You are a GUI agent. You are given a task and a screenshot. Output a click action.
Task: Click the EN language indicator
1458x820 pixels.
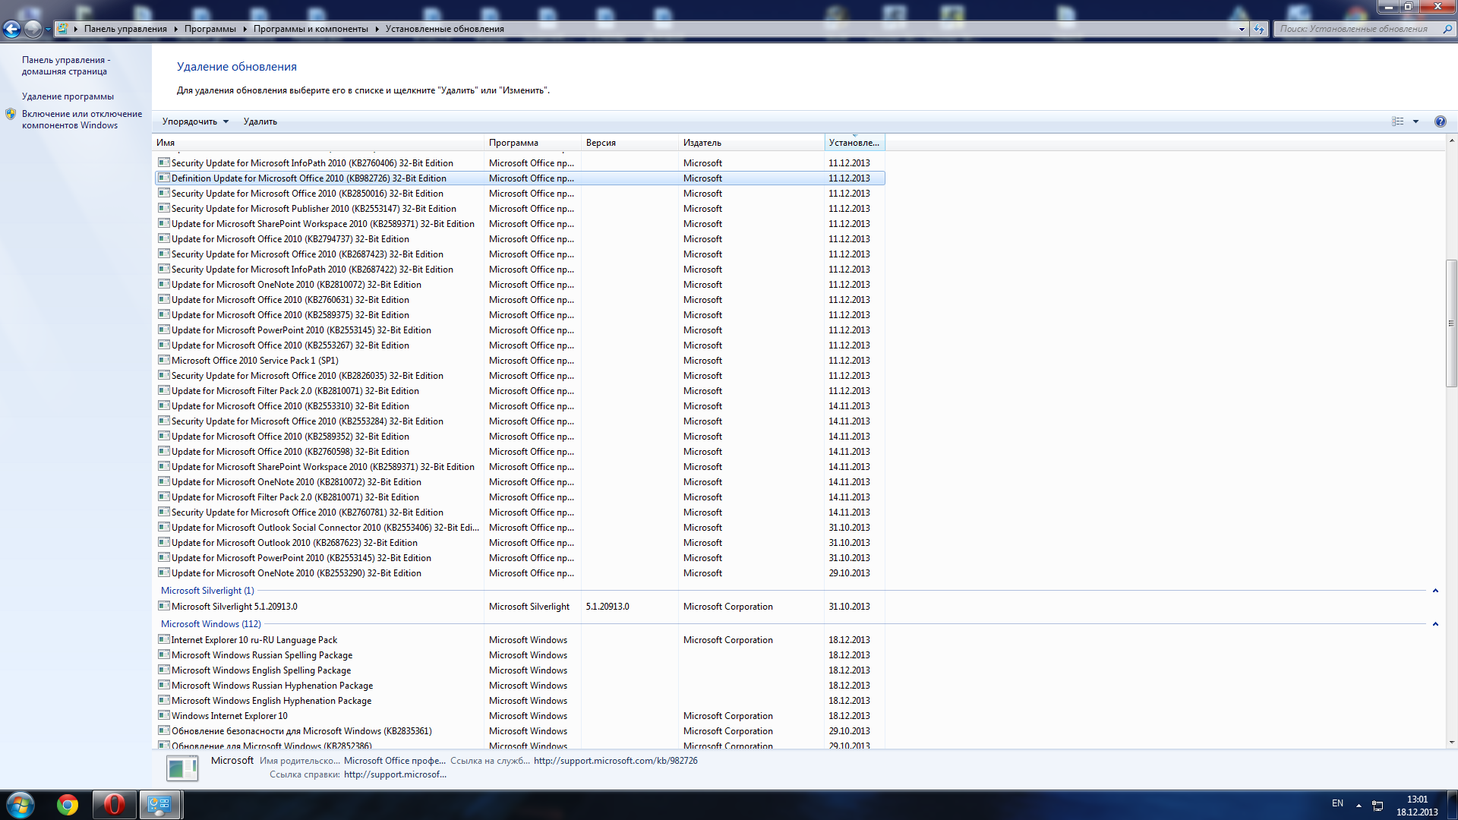[x=1337, y=803]
